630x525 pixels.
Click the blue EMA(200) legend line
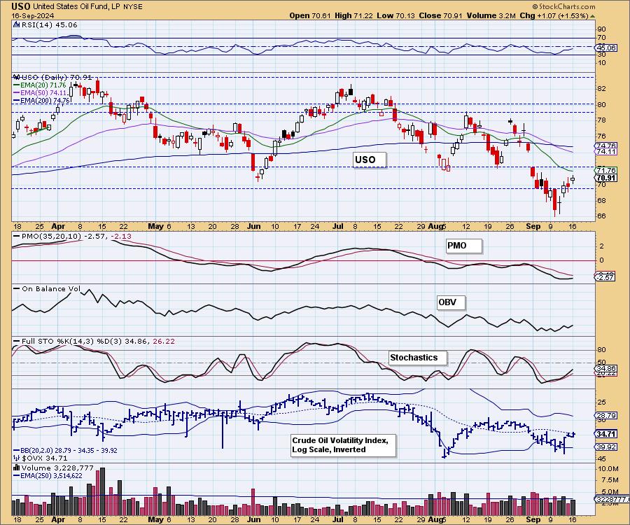(17, 100)
